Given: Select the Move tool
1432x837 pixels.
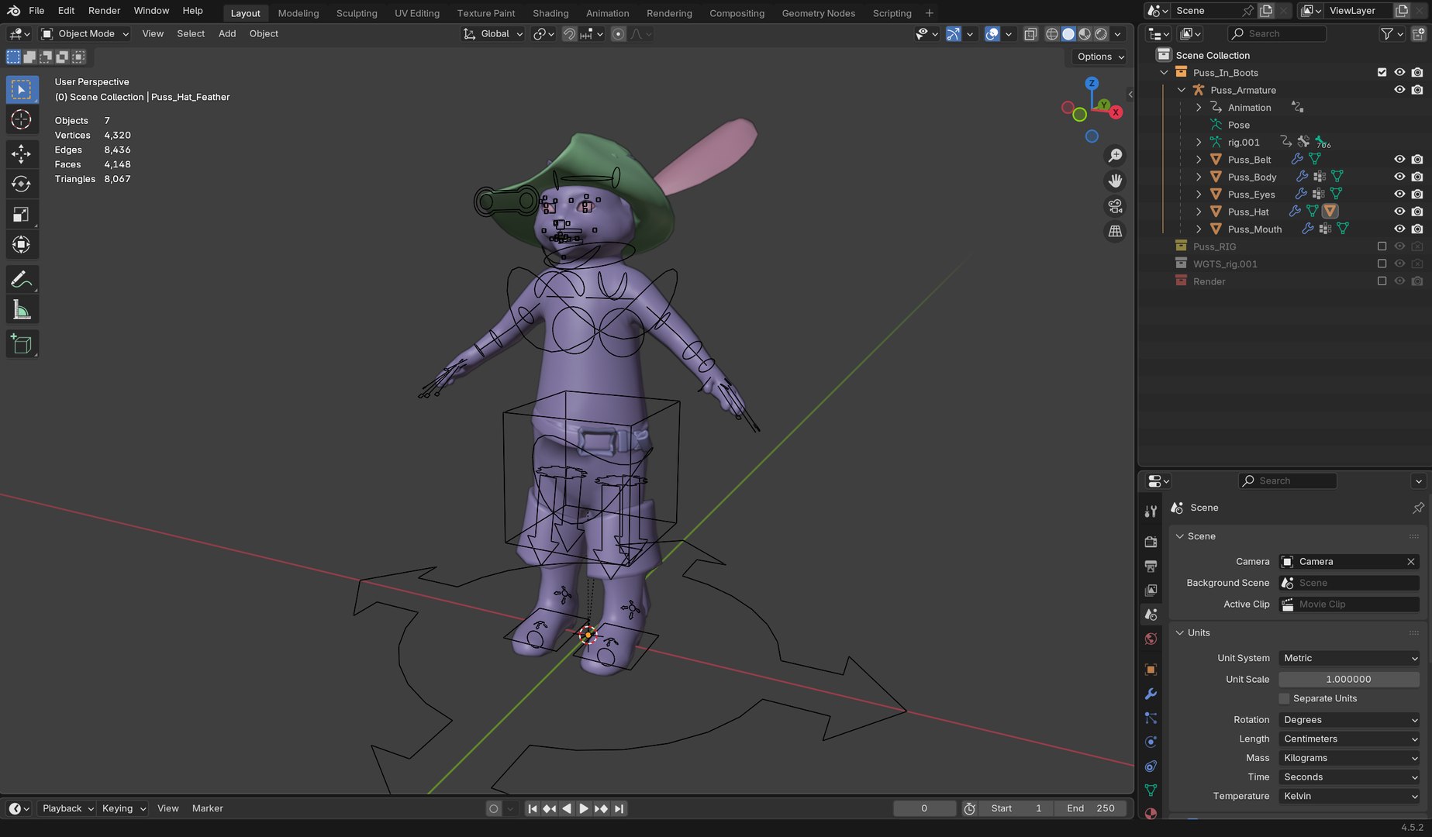Looking at the screenshot, I should [x=22, y=153].
